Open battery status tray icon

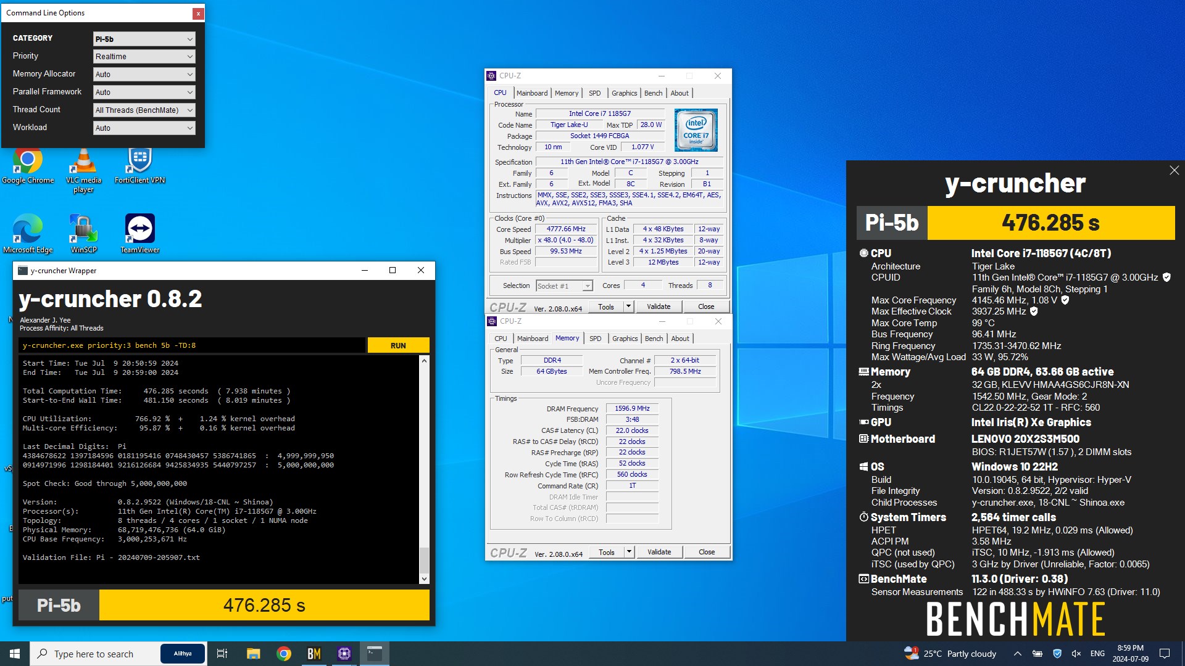(1037, 654)
